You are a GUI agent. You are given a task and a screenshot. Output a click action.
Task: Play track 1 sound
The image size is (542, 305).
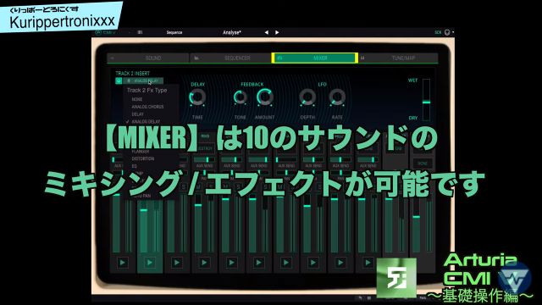122,263
